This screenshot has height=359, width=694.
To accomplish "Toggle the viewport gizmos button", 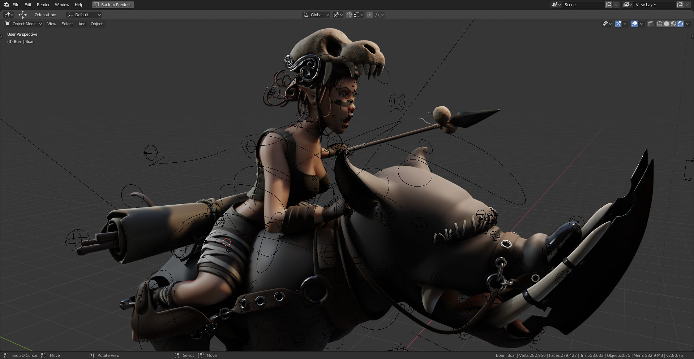I will tap(618, 24).
